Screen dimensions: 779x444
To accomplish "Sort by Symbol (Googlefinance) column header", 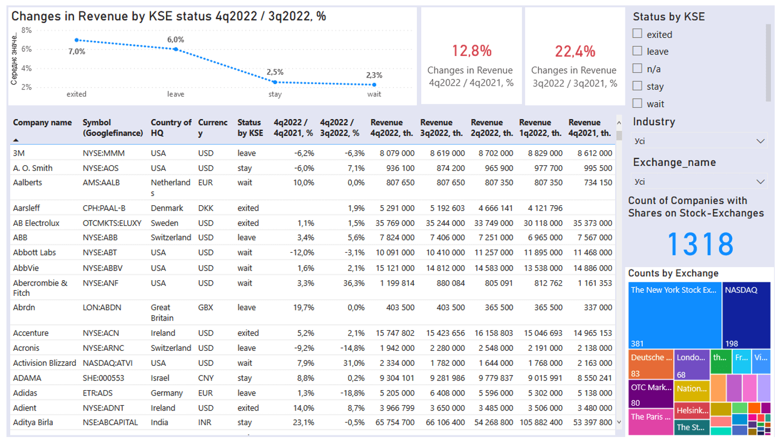I will click(113, 128).
